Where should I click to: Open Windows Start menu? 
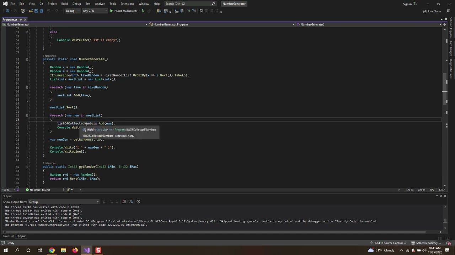pyautogui.click(x=5, y=250)
